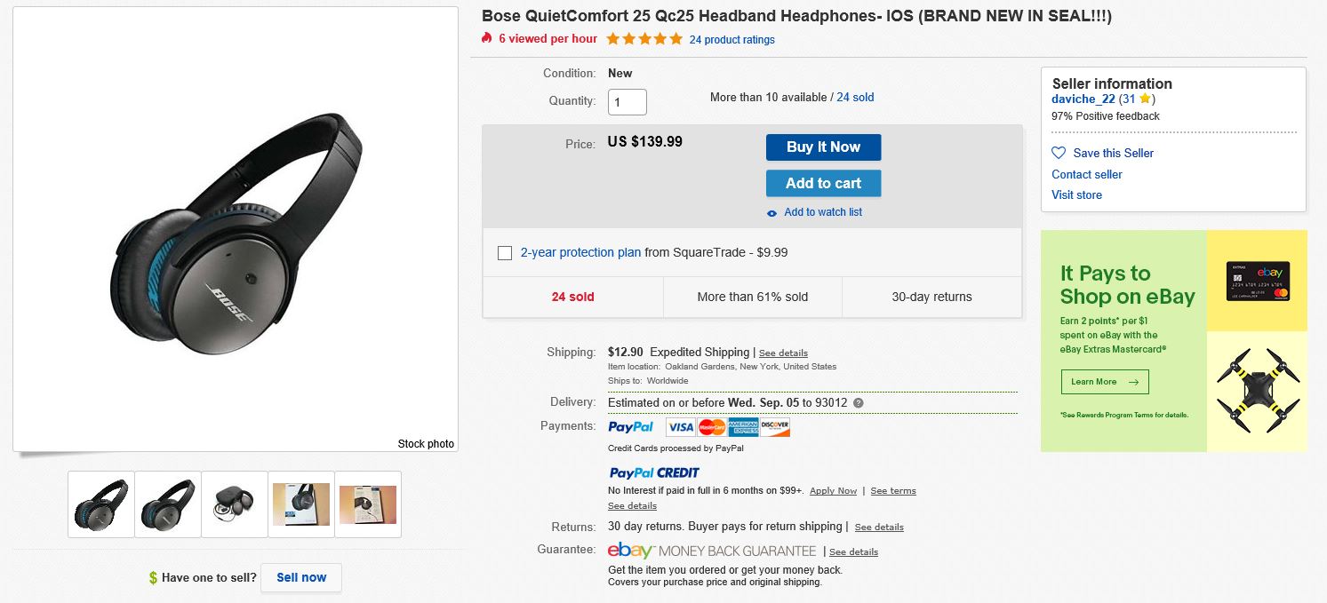
Task: Open the 24 product ratings link
Action: click(731, 40)
